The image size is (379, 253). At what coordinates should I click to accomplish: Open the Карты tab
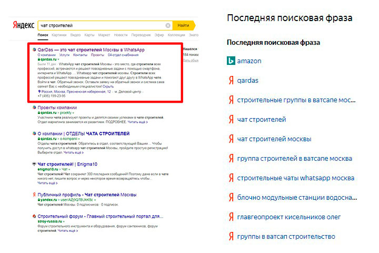[89, 35]
